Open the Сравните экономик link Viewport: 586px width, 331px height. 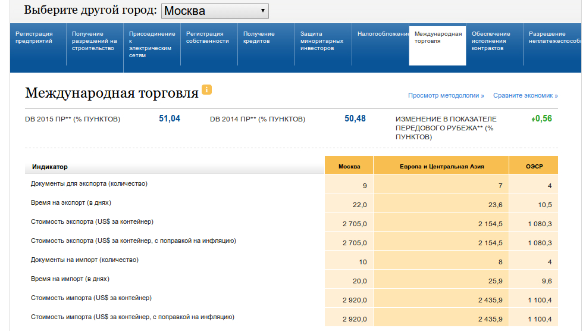(x=525, y=95)
